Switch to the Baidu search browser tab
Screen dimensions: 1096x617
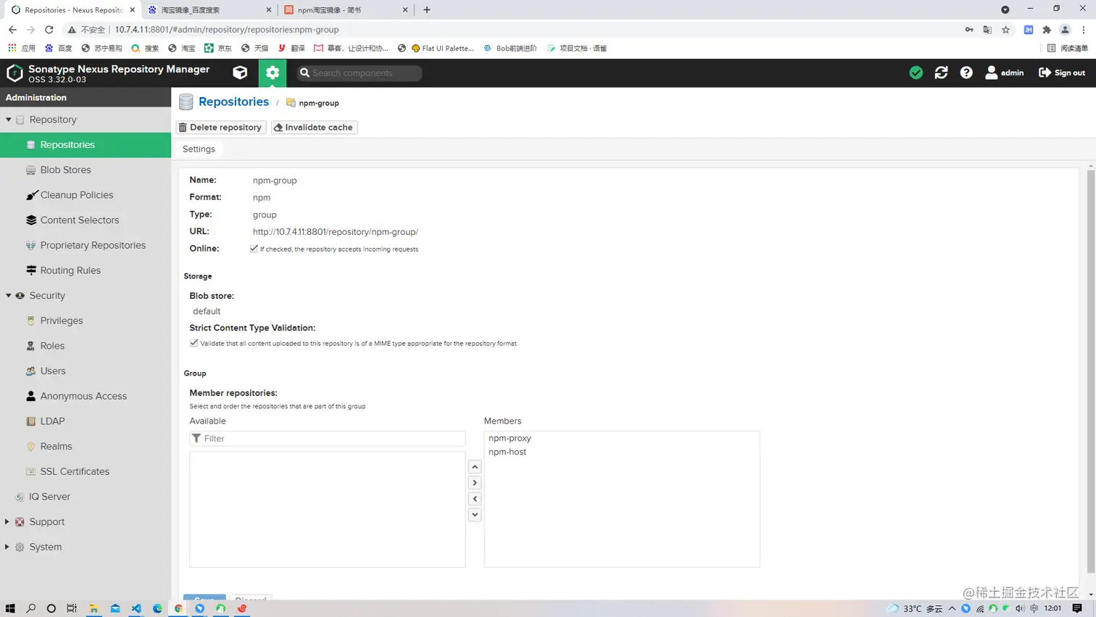[x=209, y=10]
